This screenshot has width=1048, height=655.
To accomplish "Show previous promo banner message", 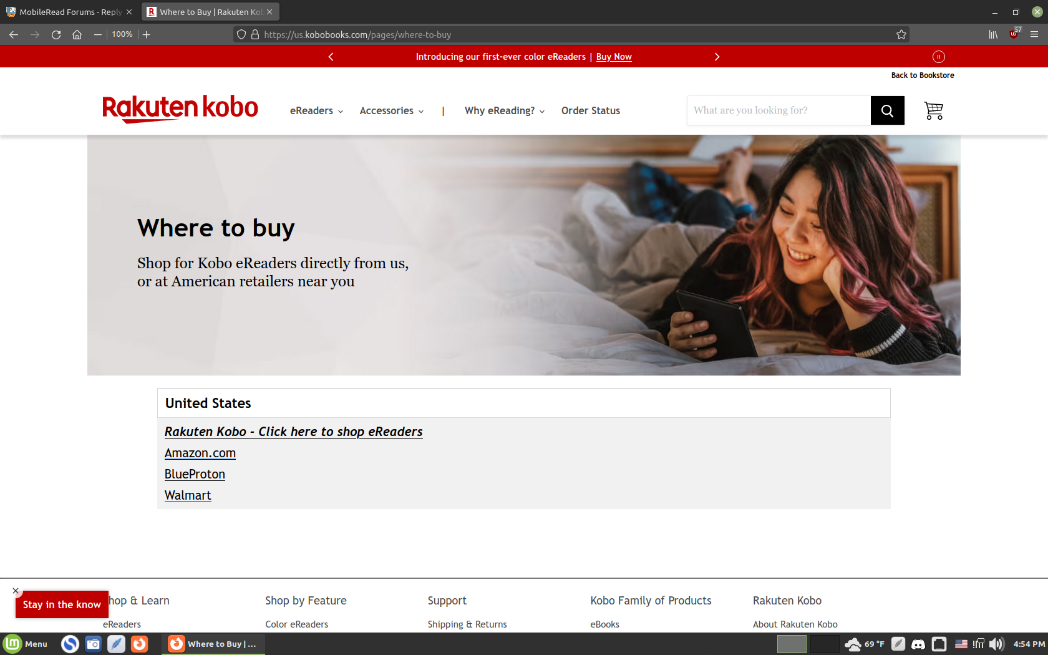I will (x=331, y=57).
